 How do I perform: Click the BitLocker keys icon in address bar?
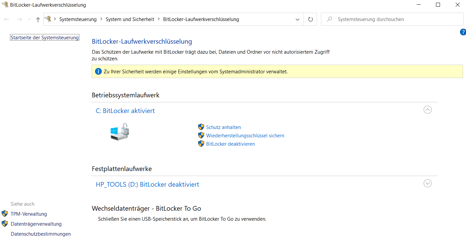(x=48, y=19)
